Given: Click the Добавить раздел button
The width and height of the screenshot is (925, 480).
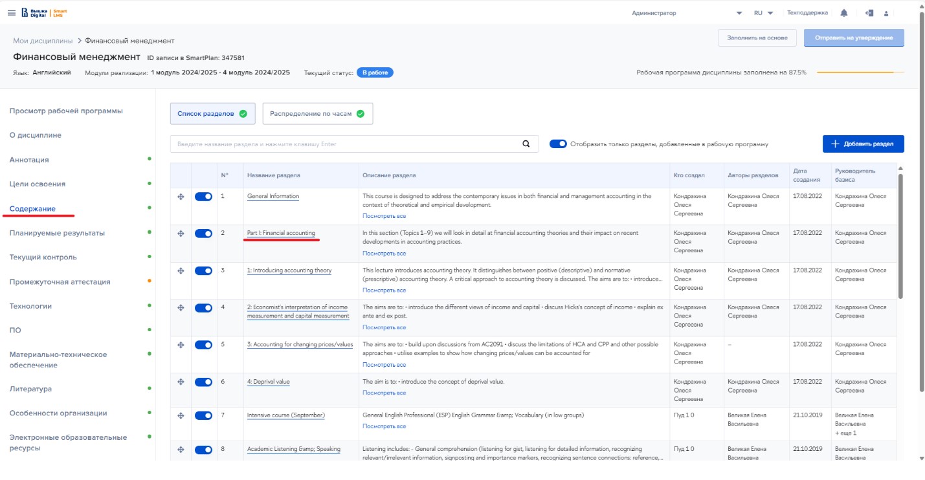Looking at the screenshot, I should 863,144.
